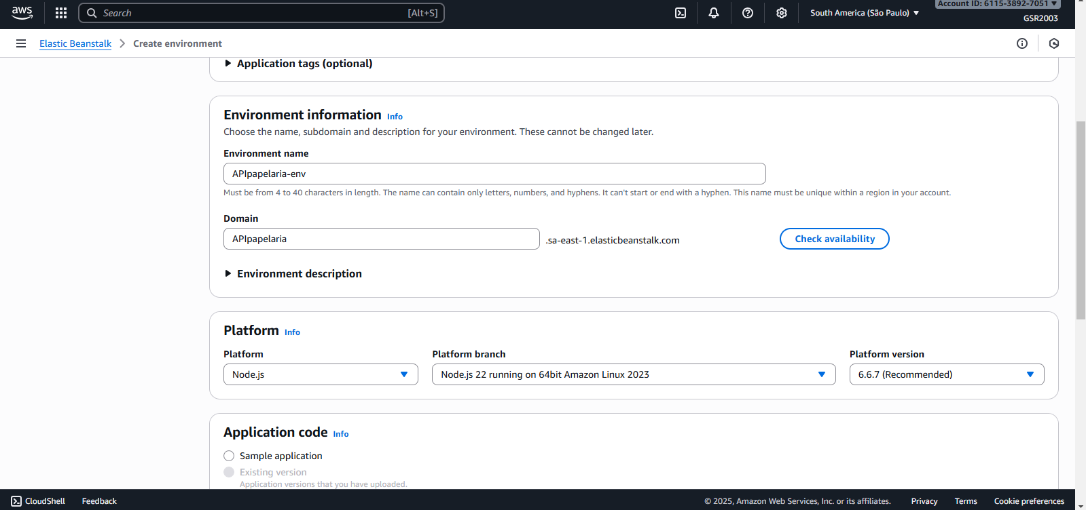Open the South America (São Paulo) region selector
The image size is (1086, 510).
click(x=865, y=13)
